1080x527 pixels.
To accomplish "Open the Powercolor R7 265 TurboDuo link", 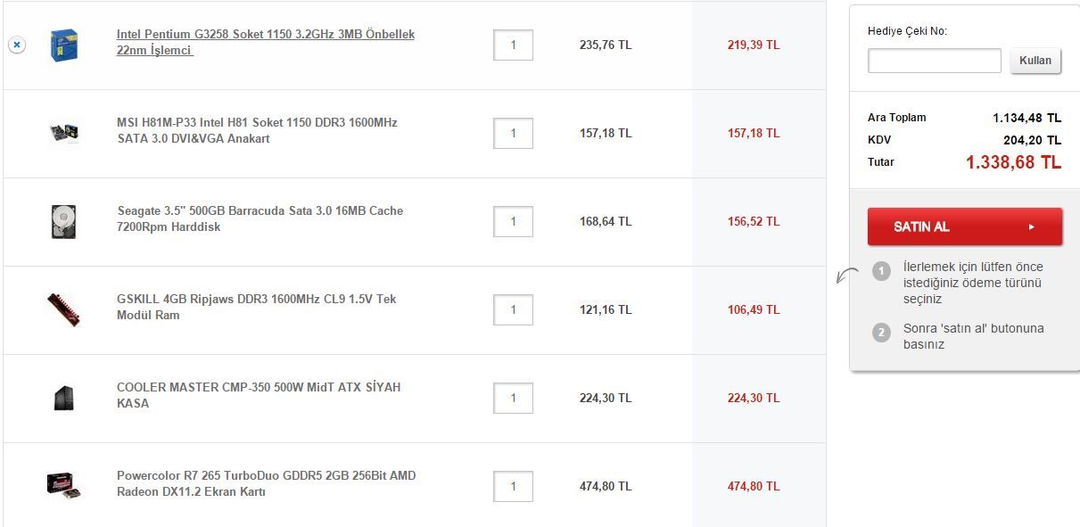I will [x=266, y=483].
